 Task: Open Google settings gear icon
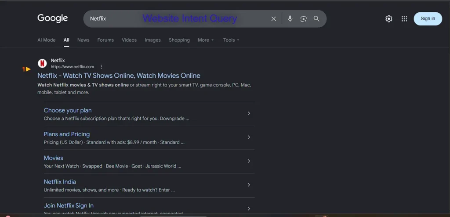coord(388,18)
